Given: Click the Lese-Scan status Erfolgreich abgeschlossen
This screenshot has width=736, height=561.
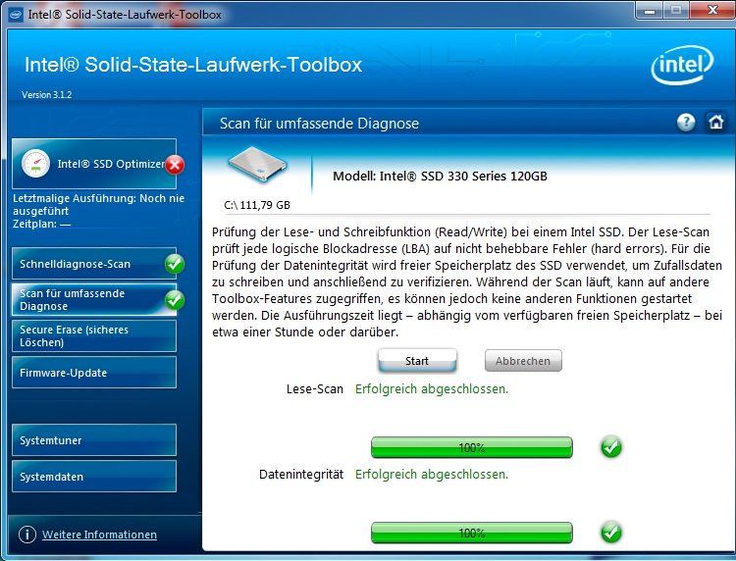Looking at the screenshot, I should click(x=432, y=388).
